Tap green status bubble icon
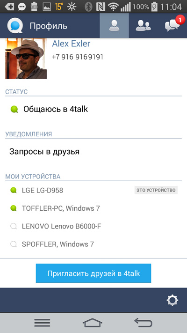This screenshot has height=333, width=187. [14, 110]
